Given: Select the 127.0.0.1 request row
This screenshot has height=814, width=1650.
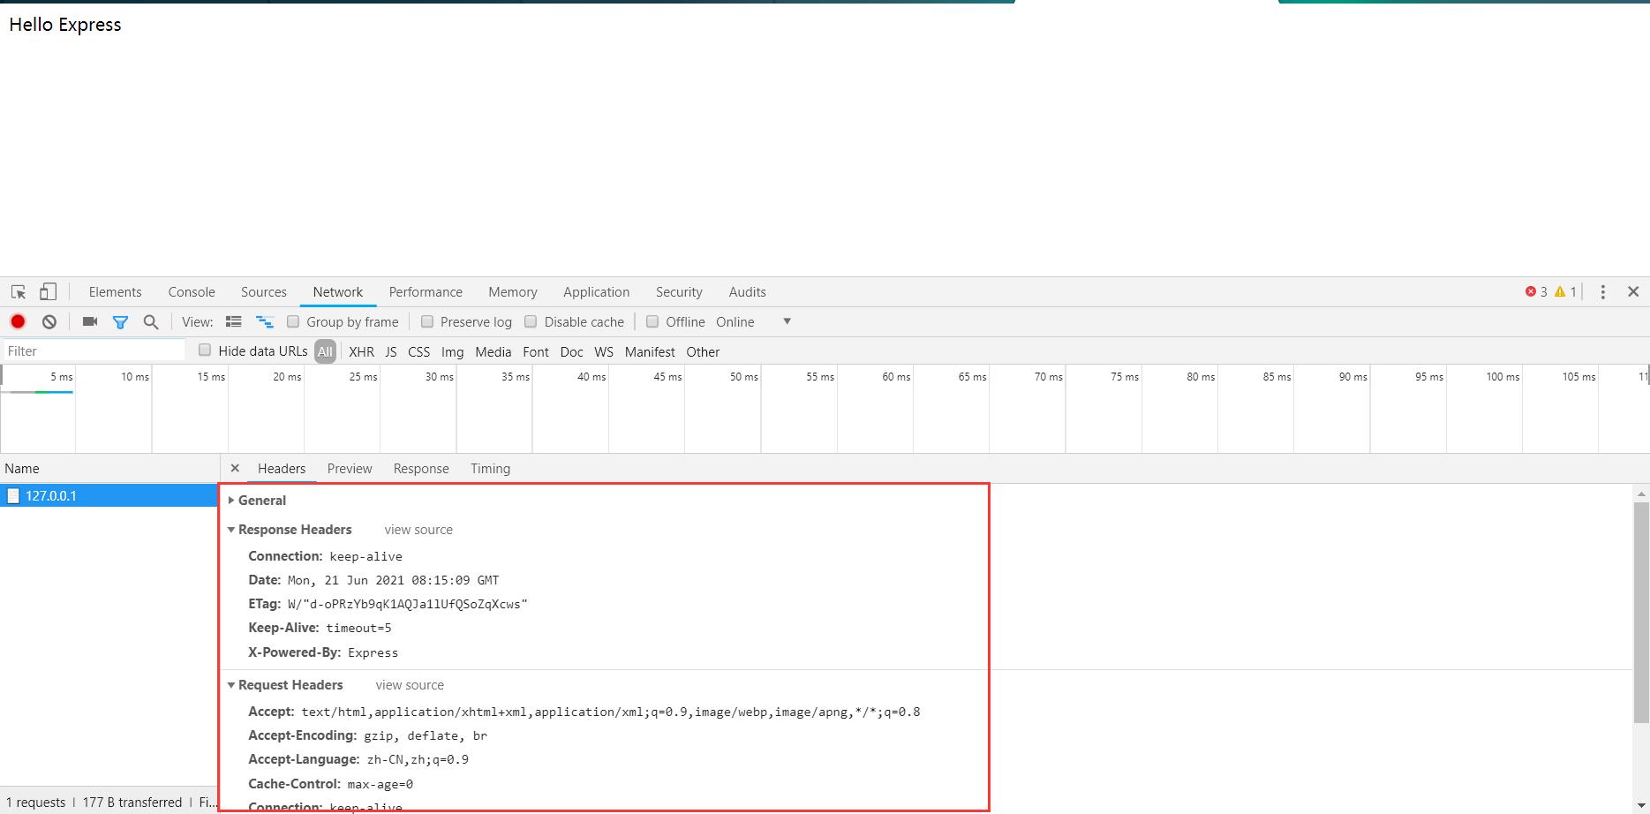Looking at the screenshot, I should click(x=109, y=495).
